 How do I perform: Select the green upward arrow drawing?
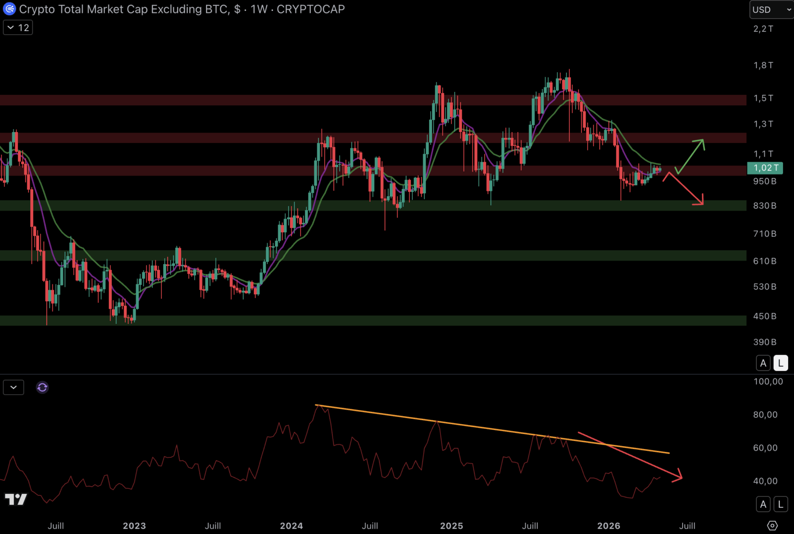click(x=690, y=156)
